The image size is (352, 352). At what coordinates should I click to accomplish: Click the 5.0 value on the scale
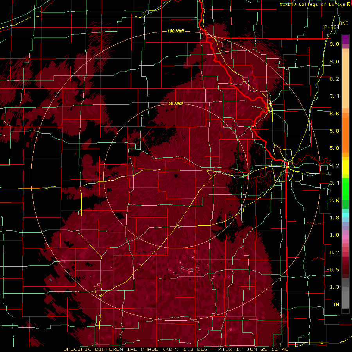[x=334, y=148]
